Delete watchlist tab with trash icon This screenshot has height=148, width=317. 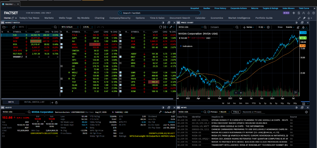click(56, 103)
